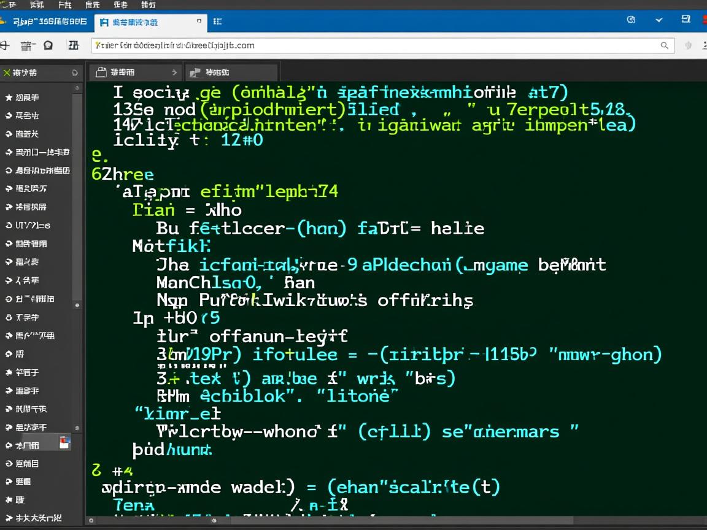Expand the arrow on the first editor tab

[x=174, y=72]
